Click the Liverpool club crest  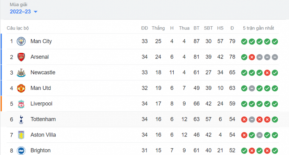coord(21,104)
